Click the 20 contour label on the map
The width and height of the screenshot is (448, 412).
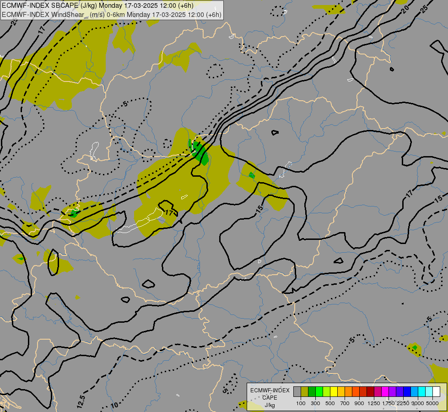pos(405,10)
